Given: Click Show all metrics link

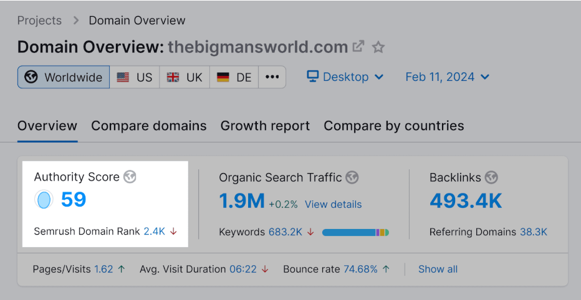Looking at the screenshot, I should click(x=438, y=269).
